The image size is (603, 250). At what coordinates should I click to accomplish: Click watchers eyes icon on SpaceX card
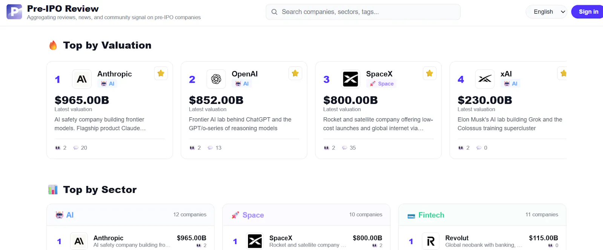tap(326, 148)
